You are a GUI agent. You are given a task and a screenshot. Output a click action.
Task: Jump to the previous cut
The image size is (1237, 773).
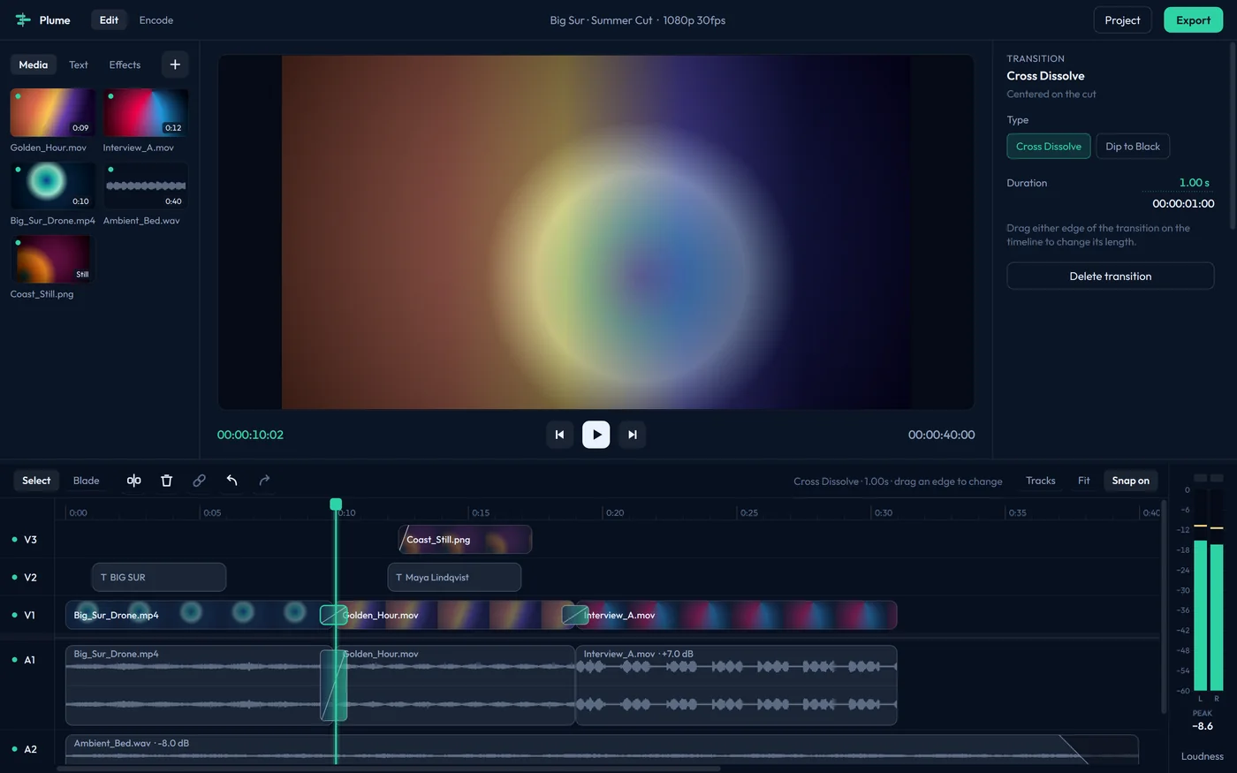point(559,435)
